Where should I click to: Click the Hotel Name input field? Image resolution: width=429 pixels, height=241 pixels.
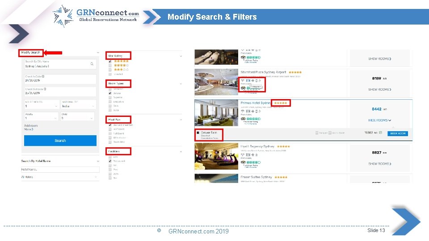(60, 170)
